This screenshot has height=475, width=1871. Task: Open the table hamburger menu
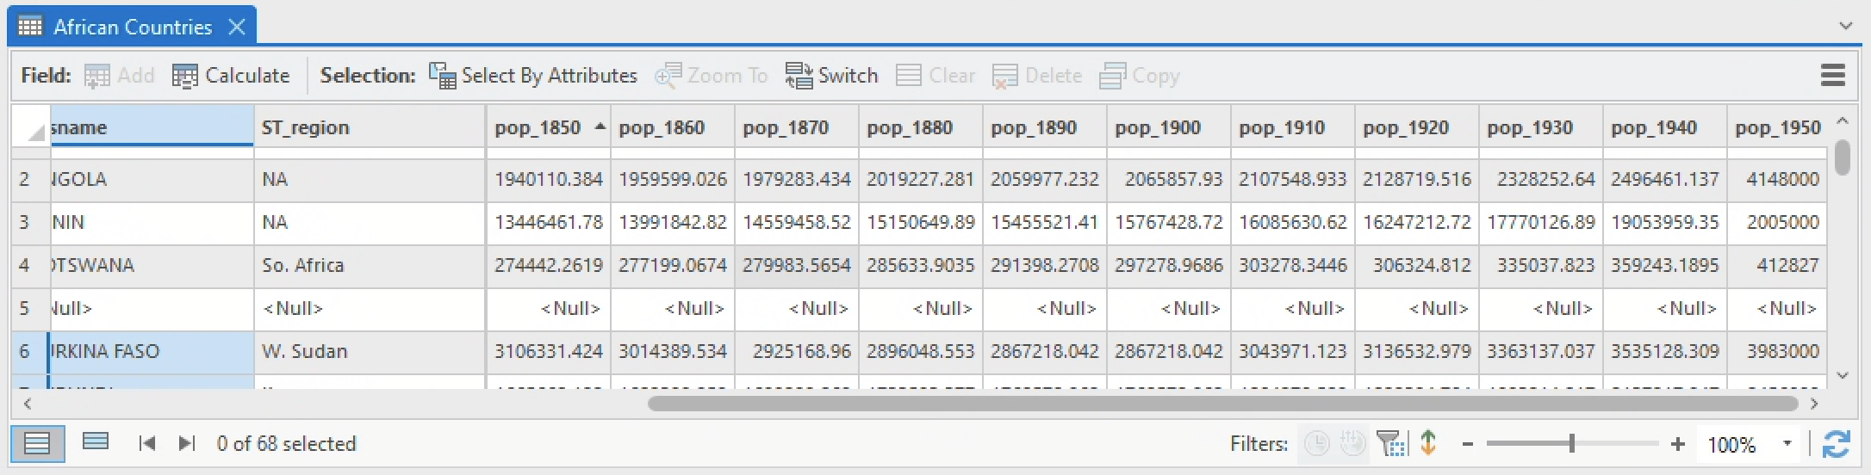tap(1833, 76)
